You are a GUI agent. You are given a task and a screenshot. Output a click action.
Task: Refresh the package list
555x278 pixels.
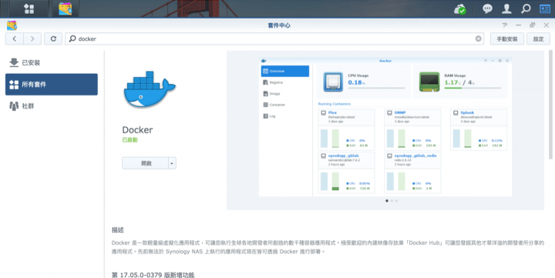tap(53, 39)
